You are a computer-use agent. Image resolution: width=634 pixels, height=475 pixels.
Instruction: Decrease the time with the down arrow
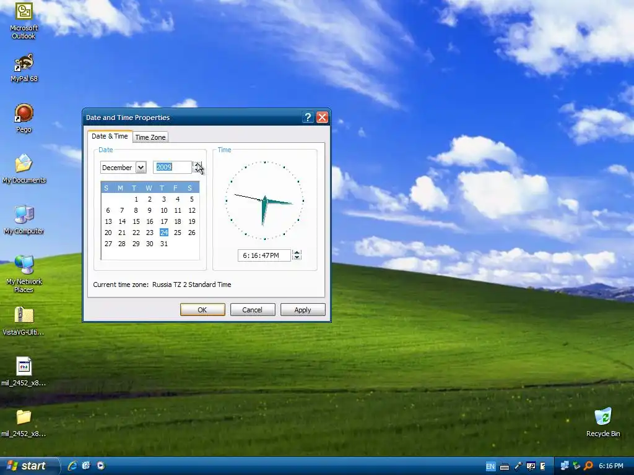tap(297, 258)
